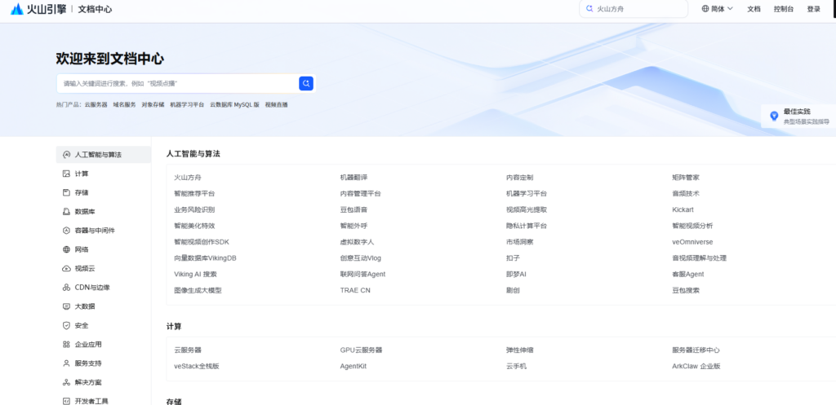Open 智能推荐平台 documentation link
The height and width of the screenshot is (405, 836).
pyautogui.click(x=194, y=194)
